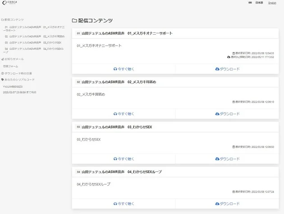Click あなたのシリアルコード in the sidebar
This screenshot has height=214, width=284.
tap(18, 80)
